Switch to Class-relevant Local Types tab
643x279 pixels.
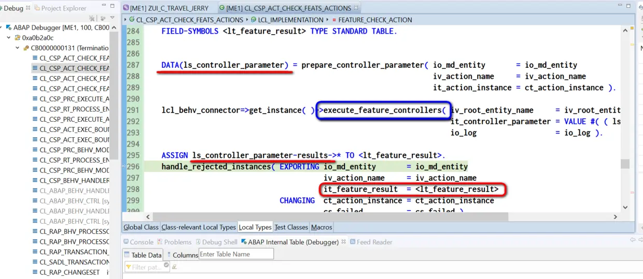point(199,227)
